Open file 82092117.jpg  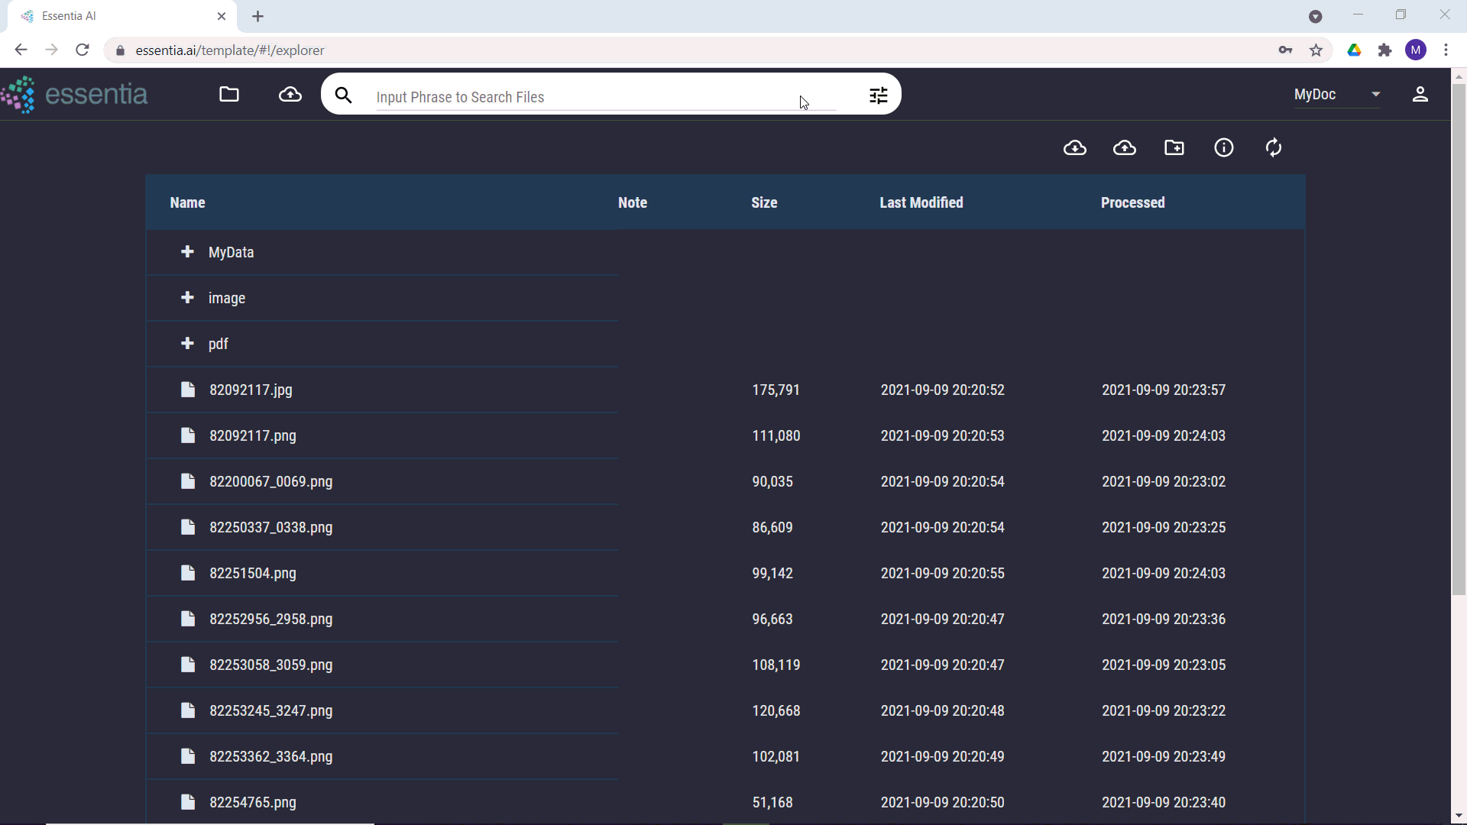click(x=251, y=390)
